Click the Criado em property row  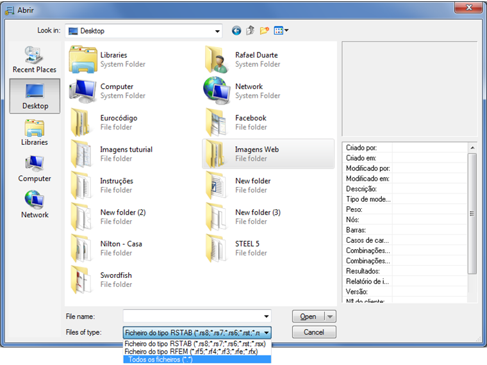[x=406, y=158]
